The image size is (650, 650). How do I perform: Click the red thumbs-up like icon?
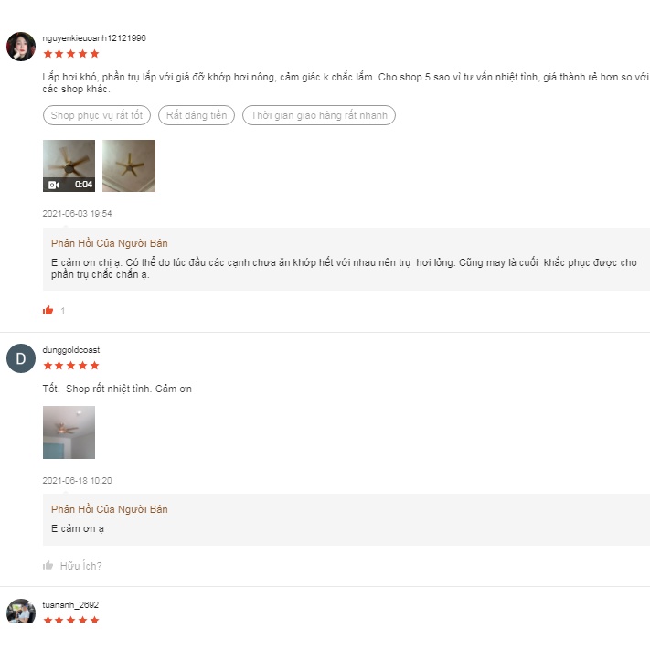tap(48, 311)
